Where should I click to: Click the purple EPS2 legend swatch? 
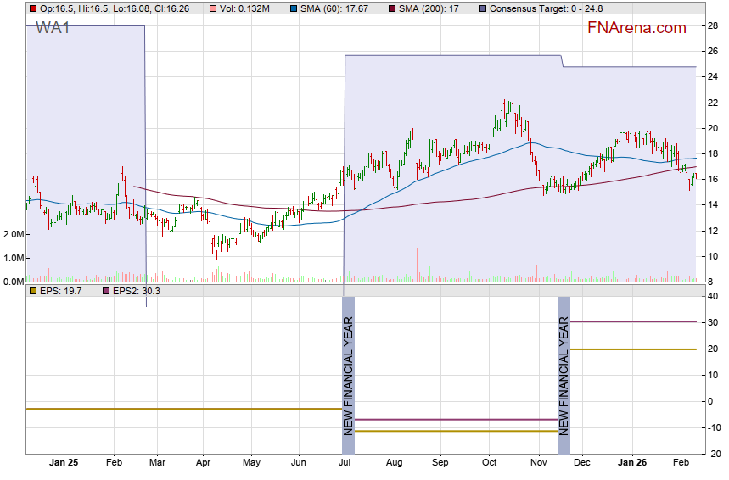click(x=105, y=291)
